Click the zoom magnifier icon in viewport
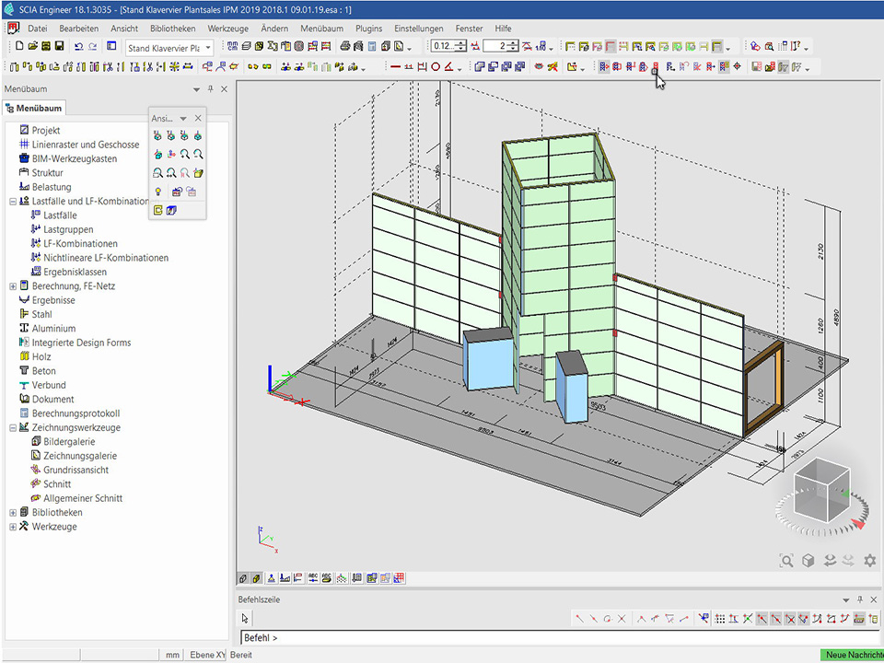884x663 pixels. coord(785,560)
